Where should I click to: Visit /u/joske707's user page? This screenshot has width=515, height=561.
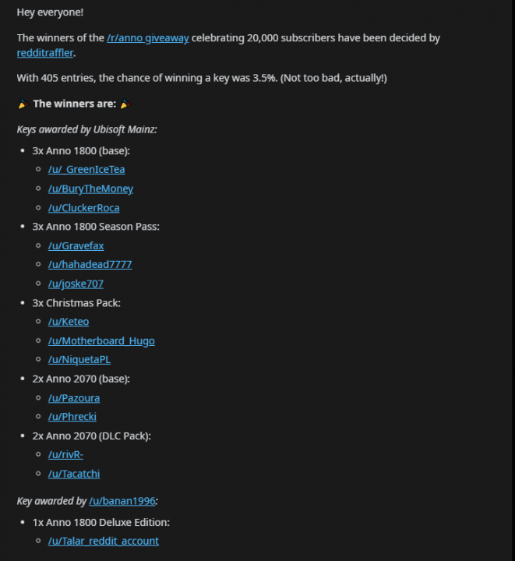tap(76, 284)
